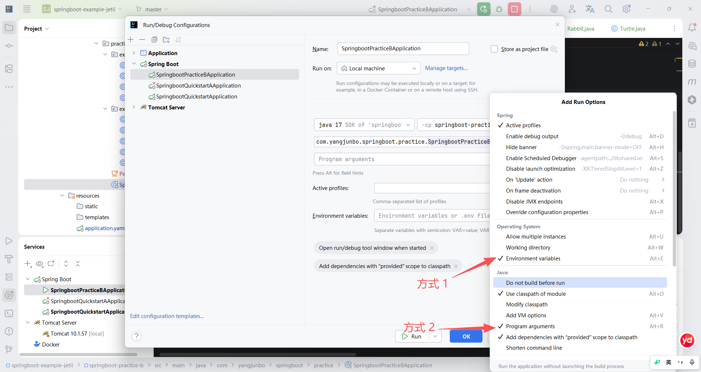The width and height of the screenshot is (701, 372).
Task: Collapse Spring Boot node in Services
Action: (28, 279)
